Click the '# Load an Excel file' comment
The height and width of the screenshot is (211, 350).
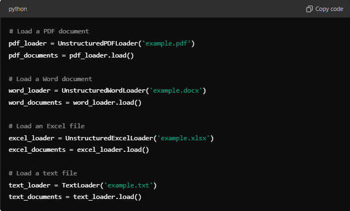point(47,126)
